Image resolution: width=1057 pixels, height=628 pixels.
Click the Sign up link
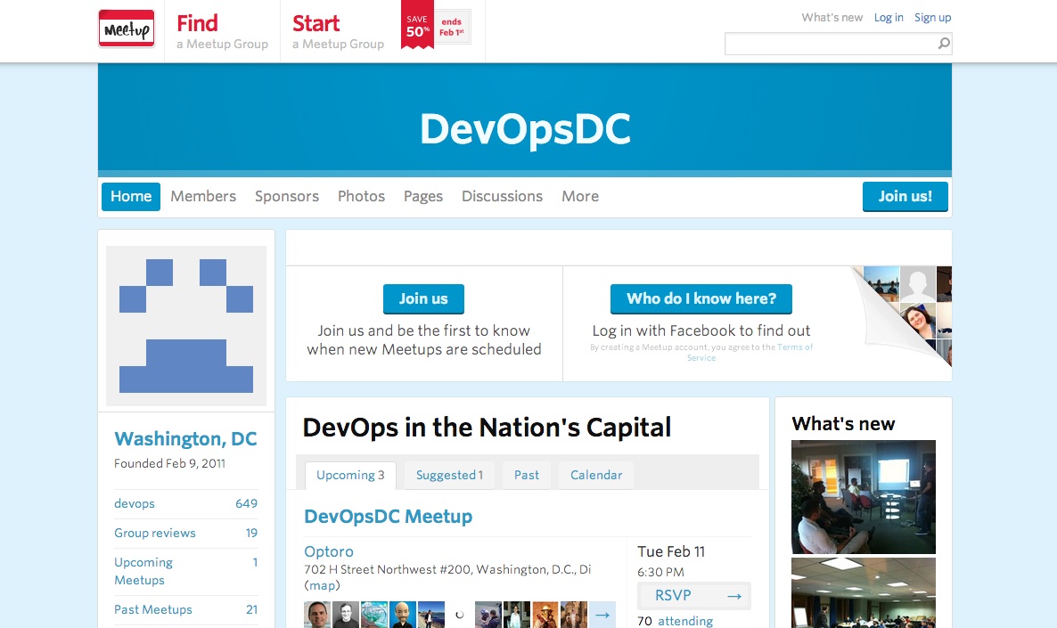932,18
